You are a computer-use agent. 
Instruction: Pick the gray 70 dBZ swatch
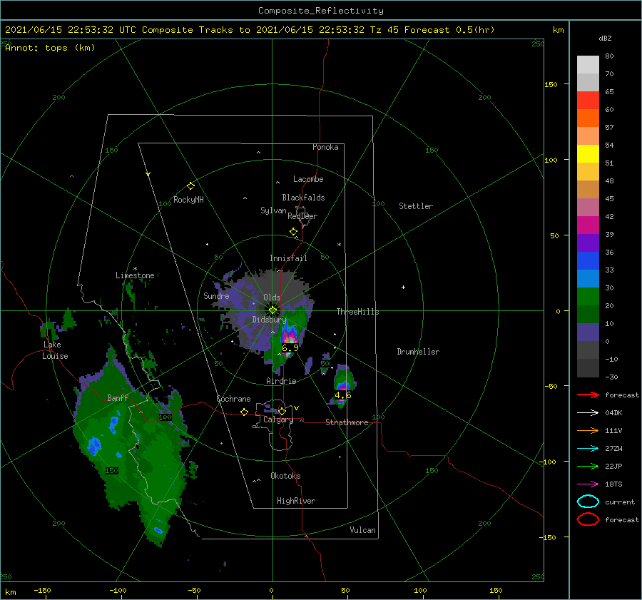588,82
